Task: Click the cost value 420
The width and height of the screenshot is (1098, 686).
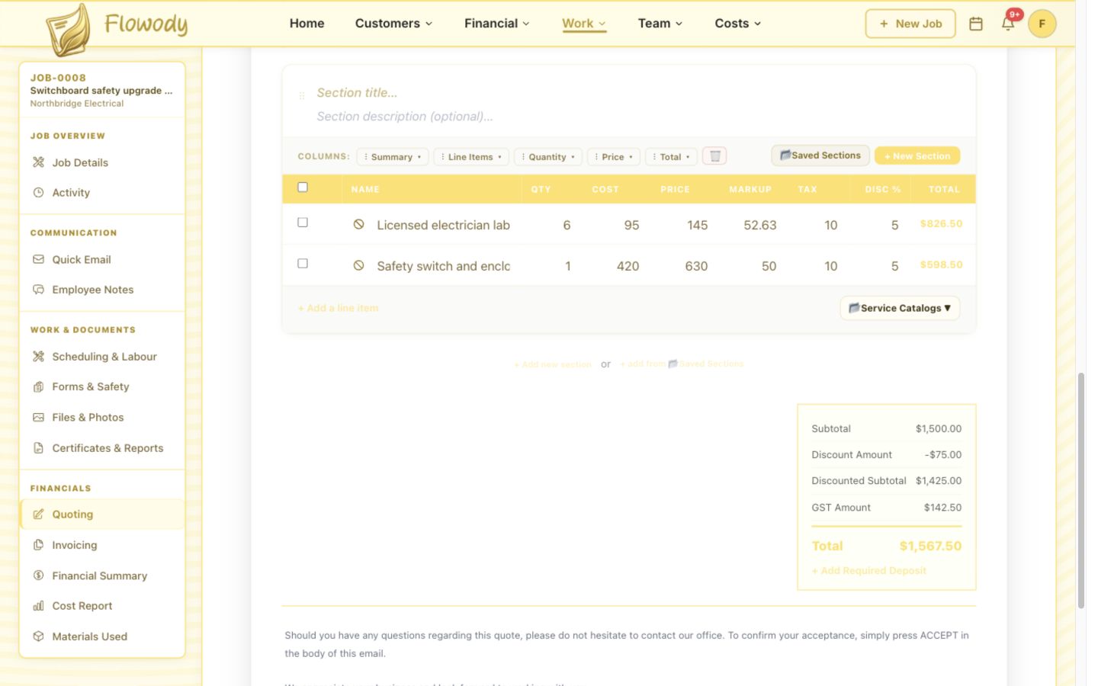Action: [628, 266]
